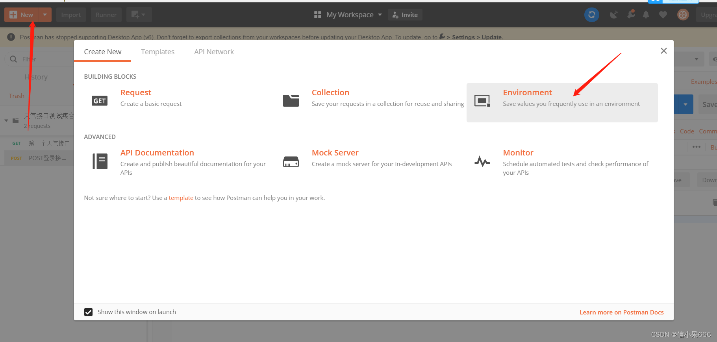Click the warning info icon in banner
This screenshot has height=342, width=717.
[11, 37]
